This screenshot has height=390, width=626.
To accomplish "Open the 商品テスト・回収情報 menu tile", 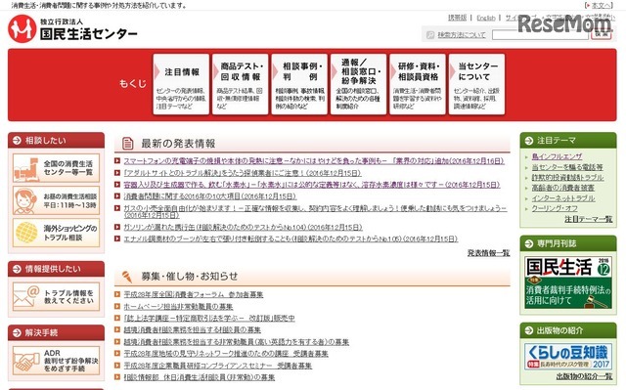I will tap(240, 84).
